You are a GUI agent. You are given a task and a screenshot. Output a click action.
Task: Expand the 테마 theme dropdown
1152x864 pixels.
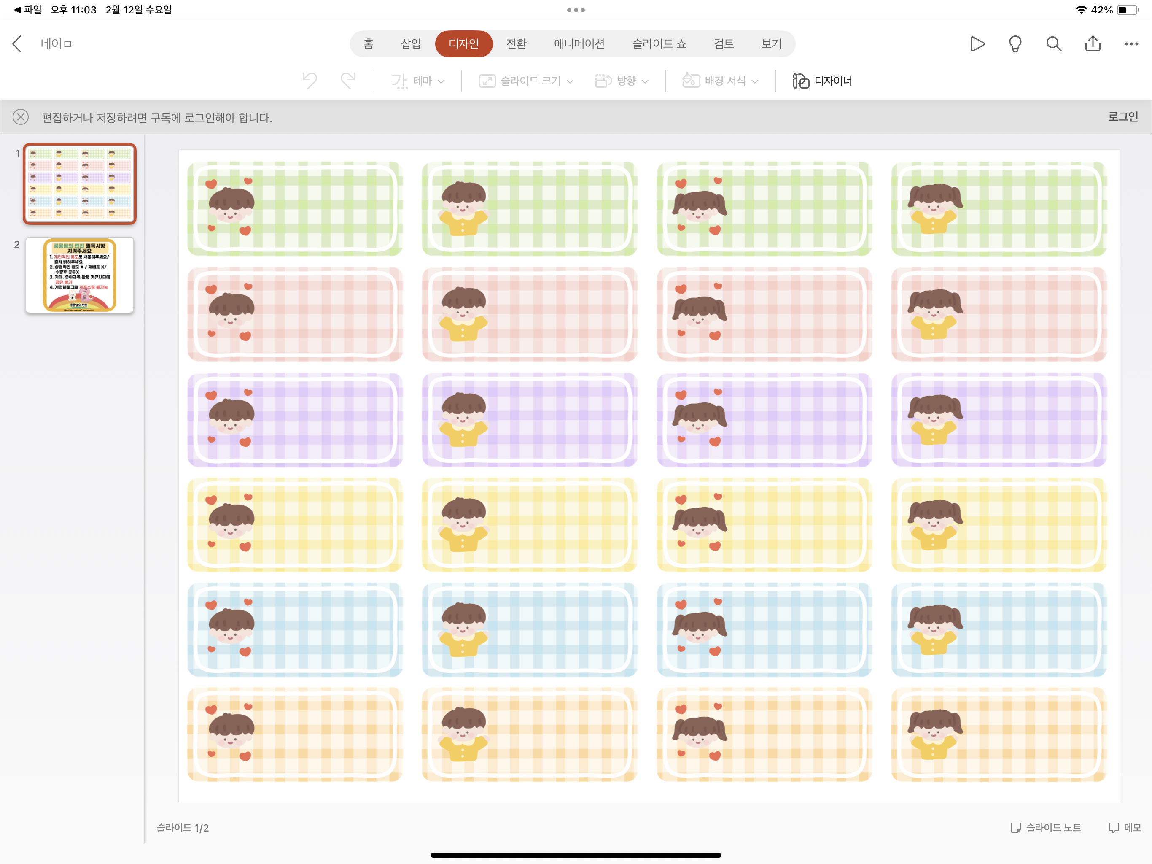point(418,81)
